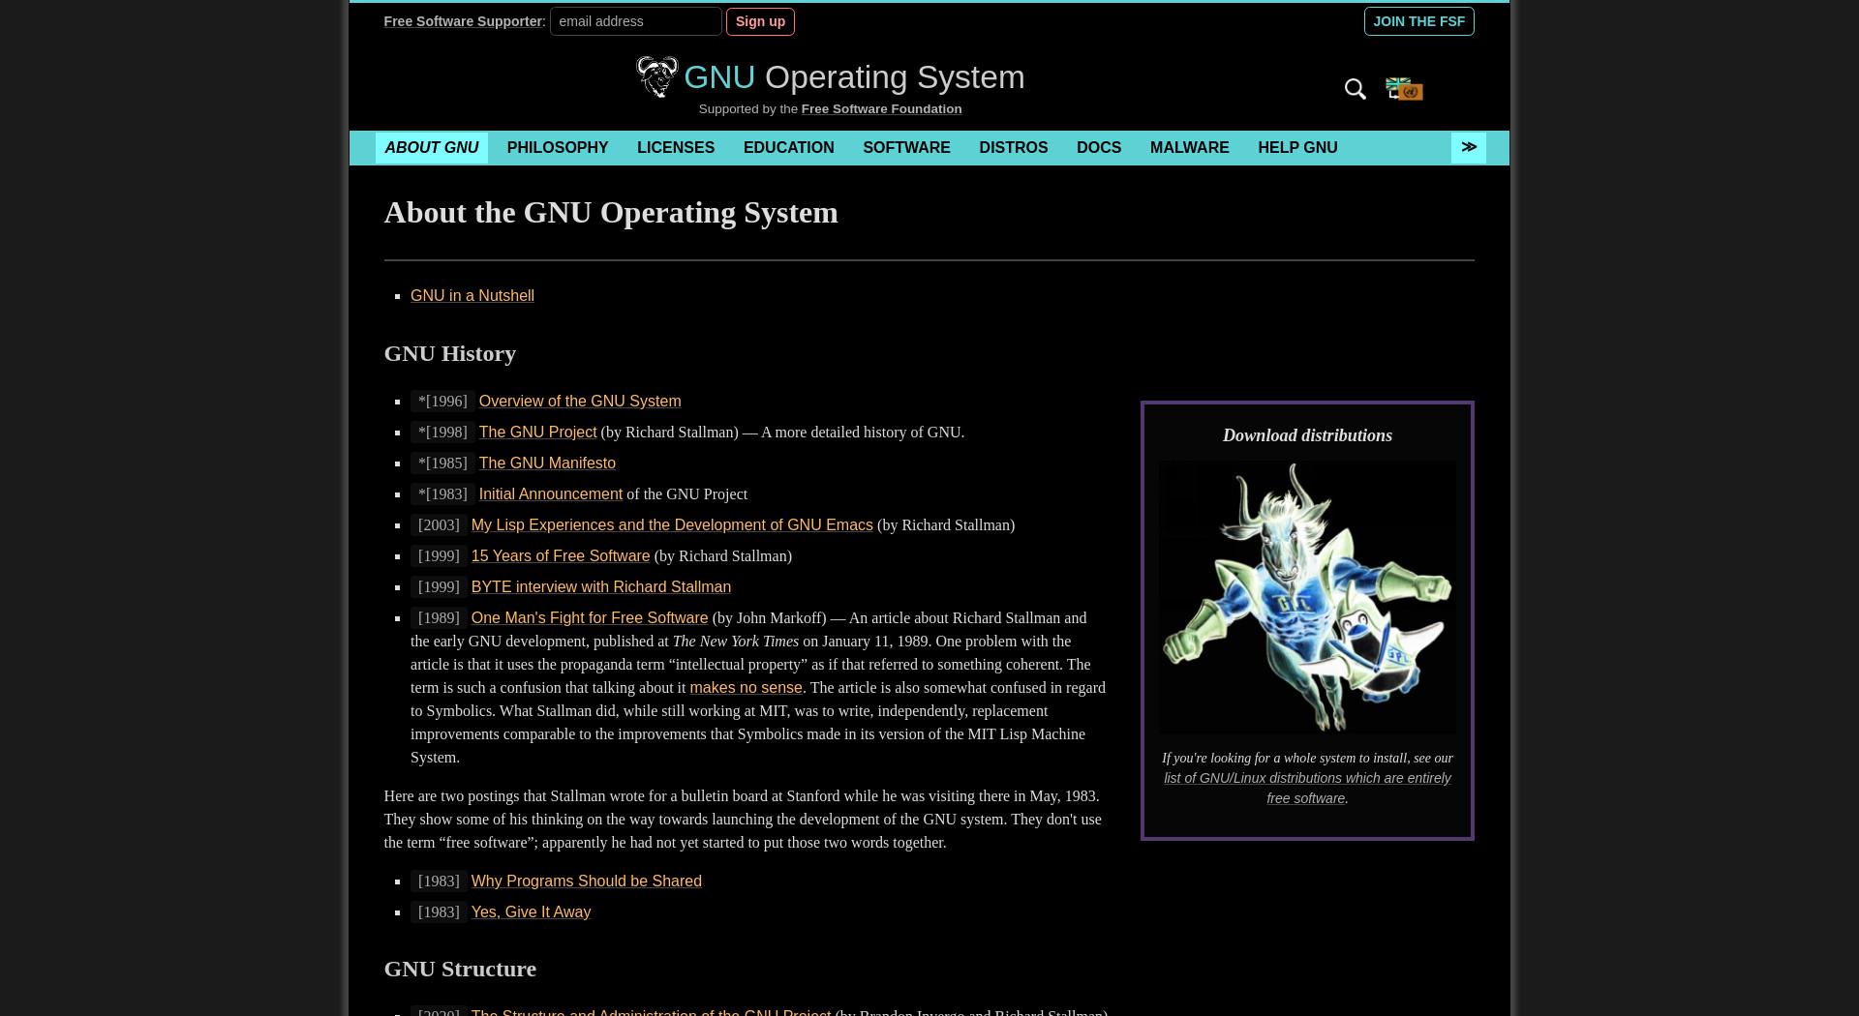Open the PHILOSOPHY menu item
The width and height of the screenshot is (1859, 1016).
coord(558,148)
